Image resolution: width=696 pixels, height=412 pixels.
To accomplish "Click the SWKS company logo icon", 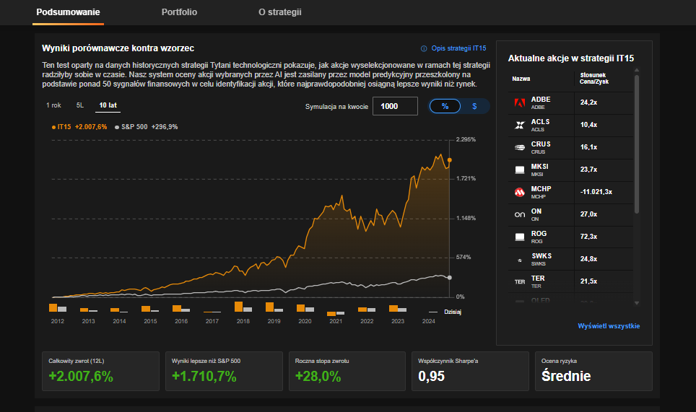I will [x=519, y=260].
